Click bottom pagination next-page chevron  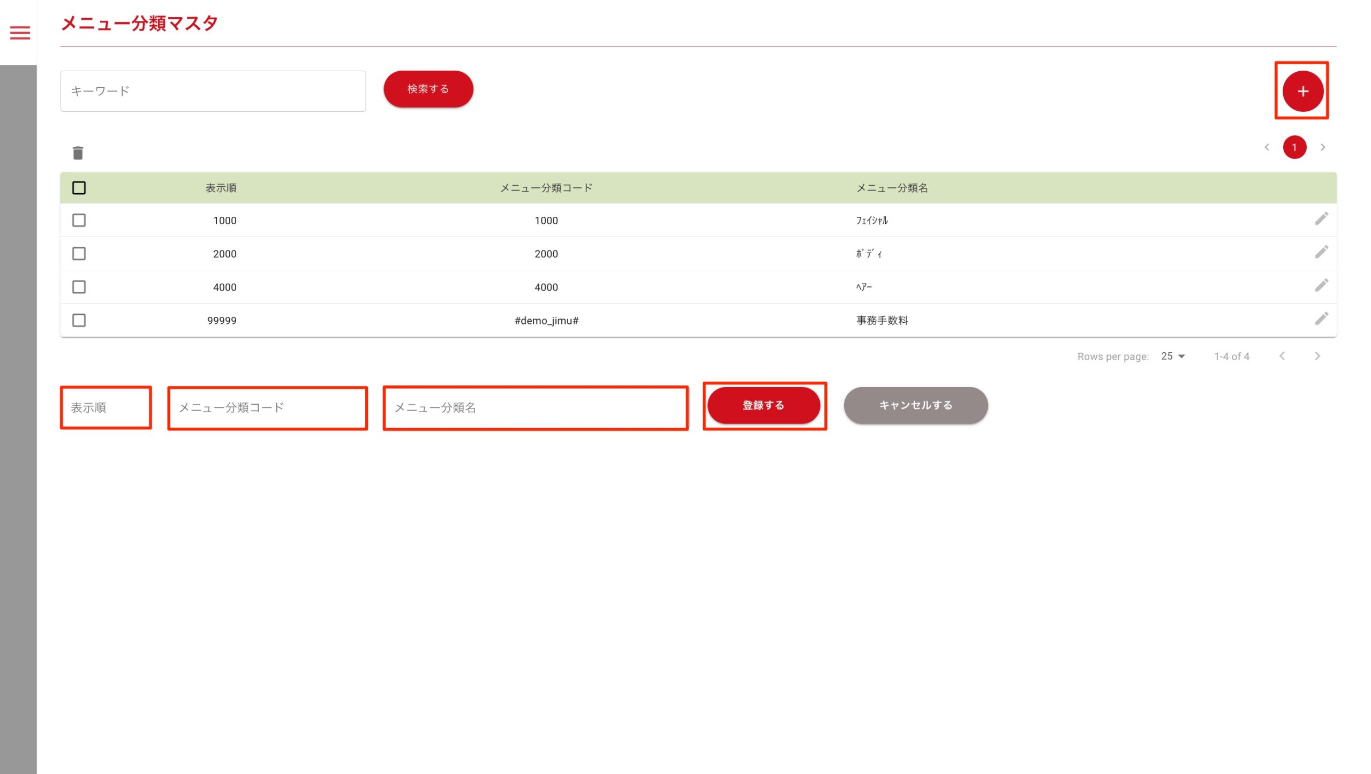click(1317, 356)
